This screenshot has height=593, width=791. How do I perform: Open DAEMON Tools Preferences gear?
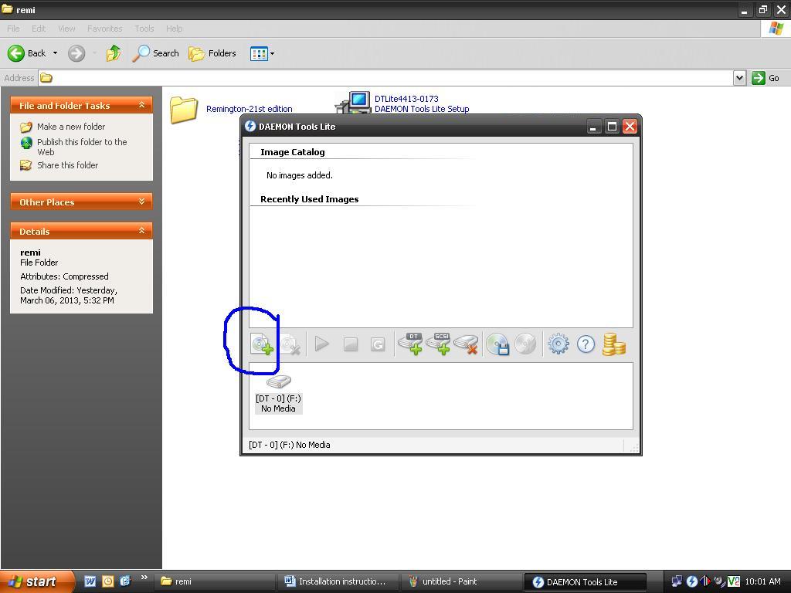[x=558, y=344]
